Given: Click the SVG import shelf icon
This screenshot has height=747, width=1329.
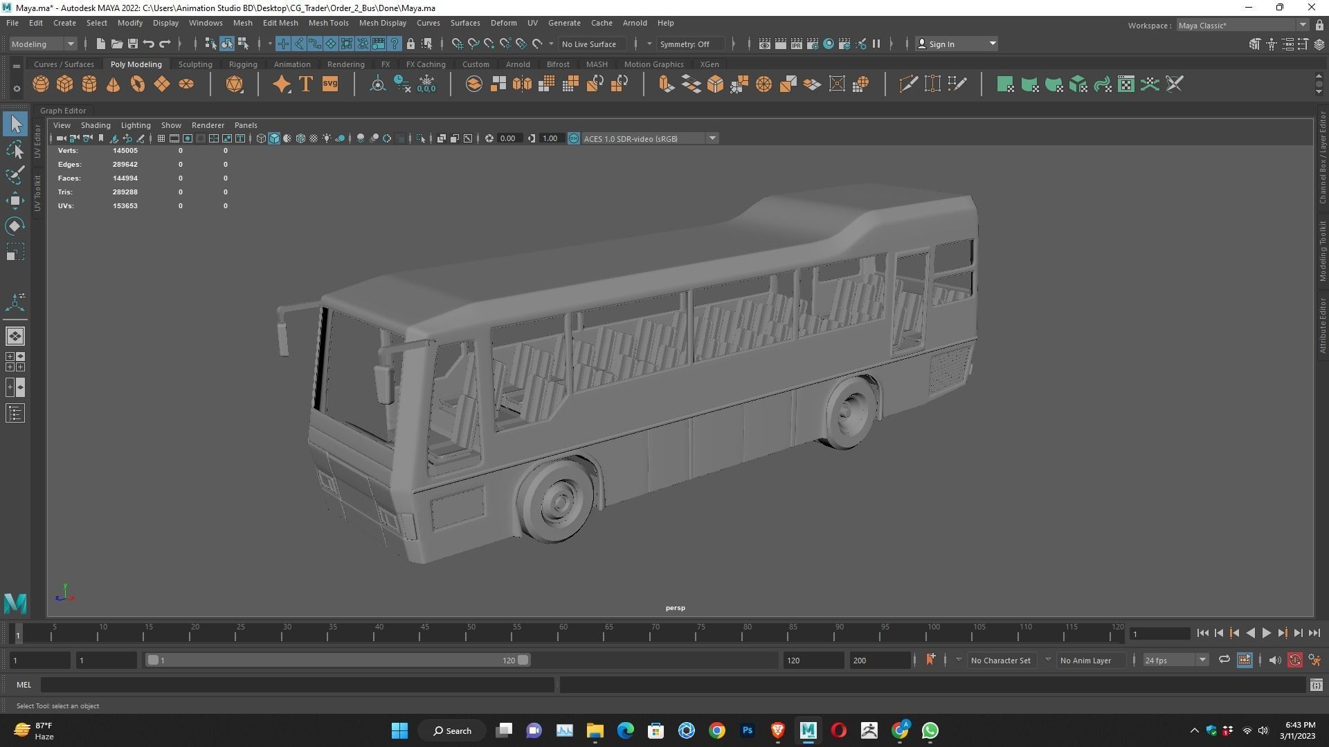Looking at the screenshot, I should (x=330, y=84).
